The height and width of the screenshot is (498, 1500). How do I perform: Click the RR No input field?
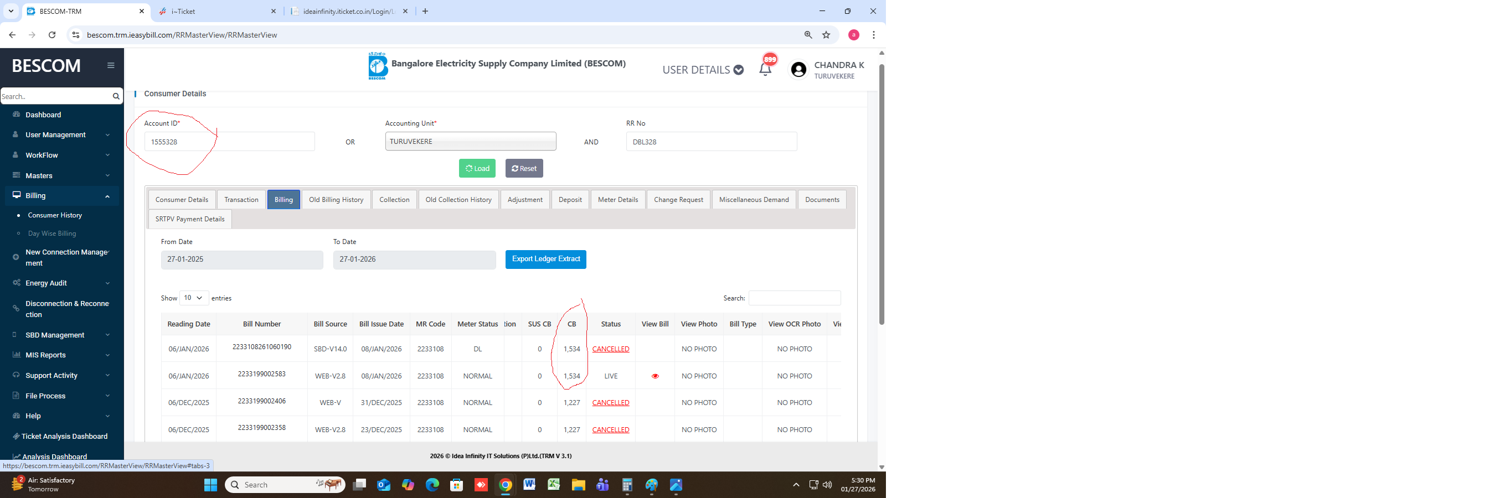point(712,141)
